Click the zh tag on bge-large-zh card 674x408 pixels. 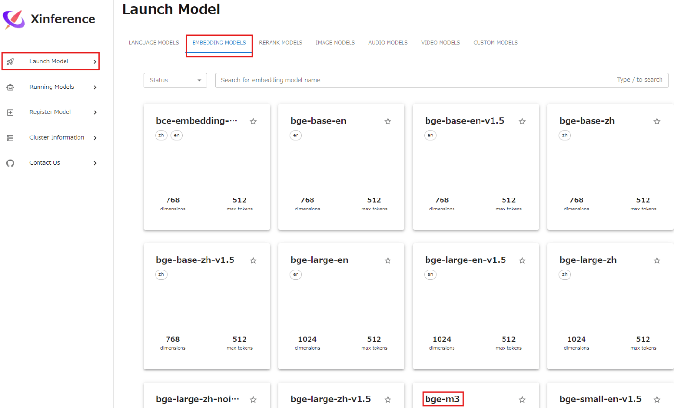(x=565, y=275)
